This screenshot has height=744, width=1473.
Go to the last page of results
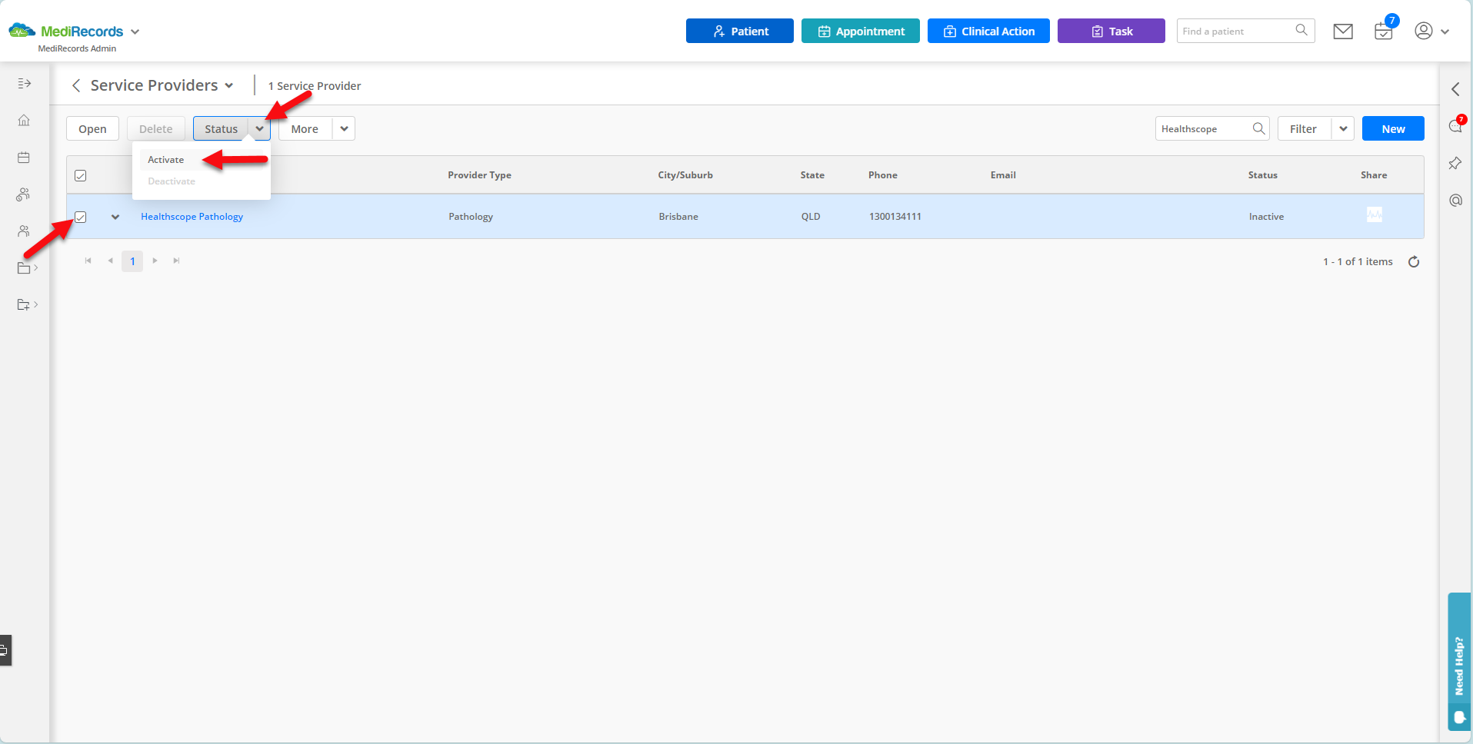[x=176, y=261]
